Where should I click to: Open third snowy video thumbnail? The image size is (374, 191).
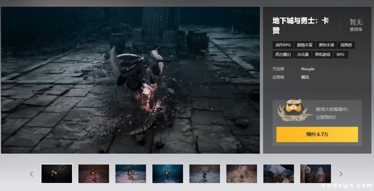(131, 173)
